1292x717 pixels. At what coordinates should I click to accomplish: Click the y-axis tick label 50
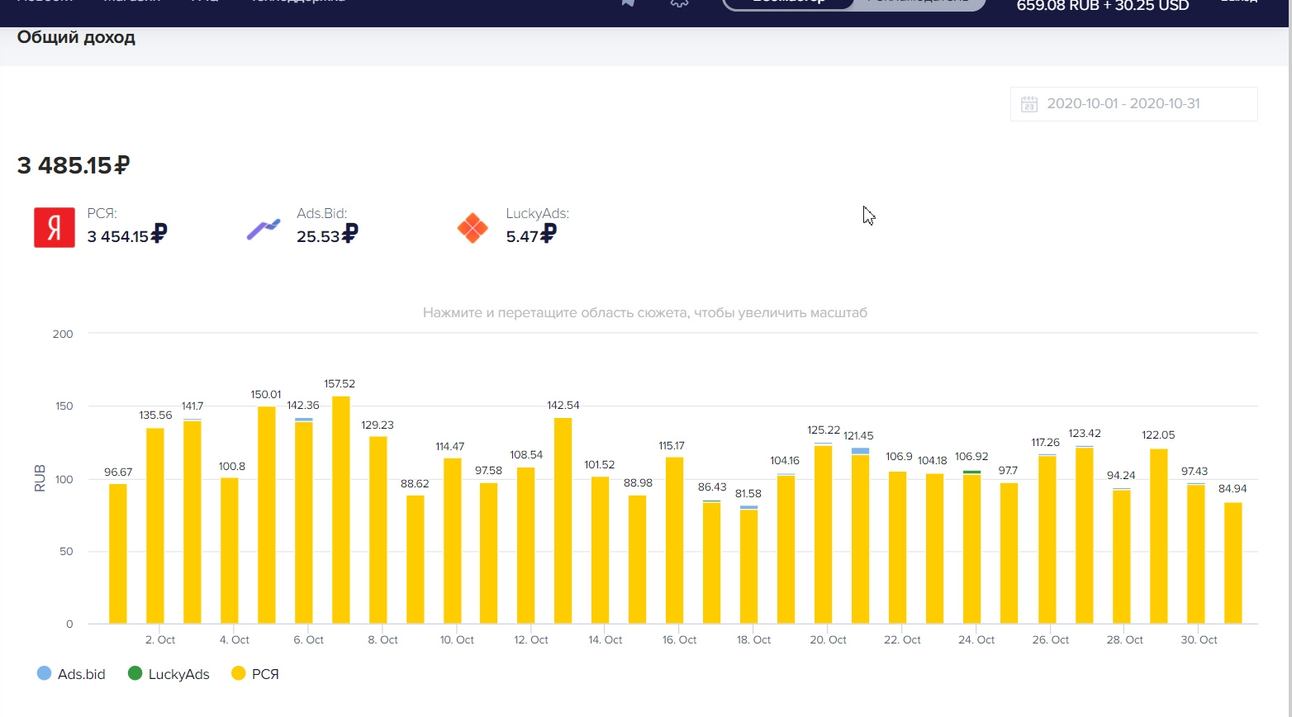(x=66, y=552)
